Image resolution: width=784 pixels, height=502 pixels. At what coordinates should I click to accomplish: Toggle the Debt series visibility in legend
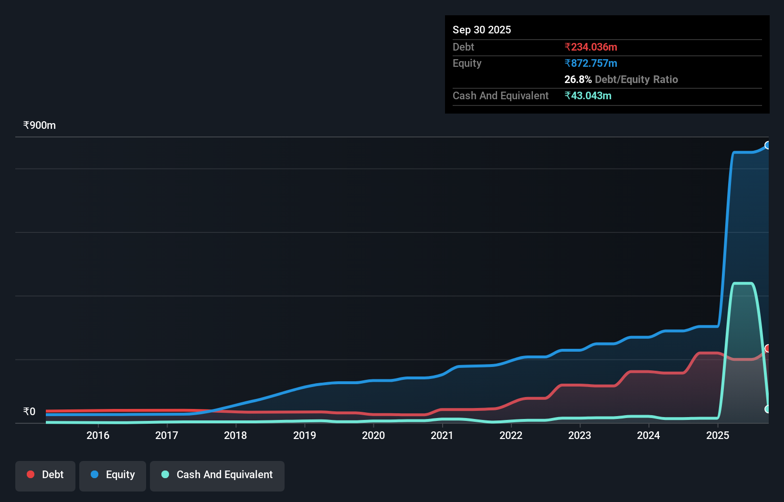click(x=45, y=476)
